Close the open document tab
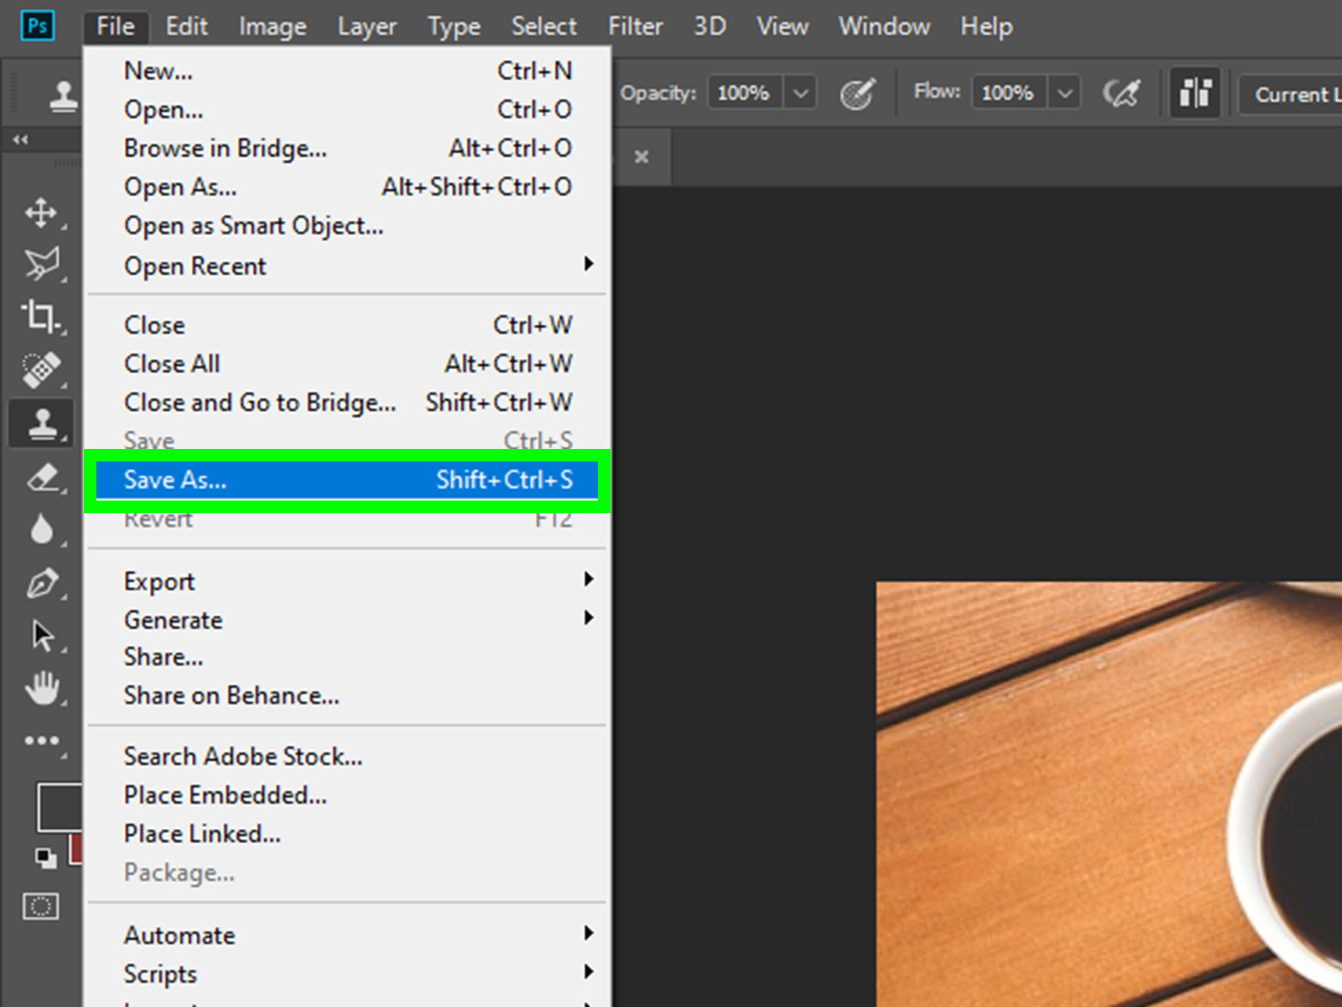The image size is (1342, 1007). pyautogui.click(x=641, y=157)
